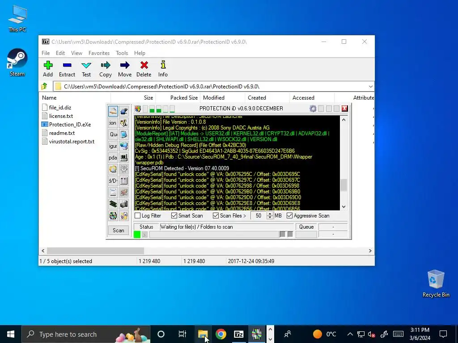The image size is (458, 343).
Task: Click the Scan button
Action: (118, 230)
